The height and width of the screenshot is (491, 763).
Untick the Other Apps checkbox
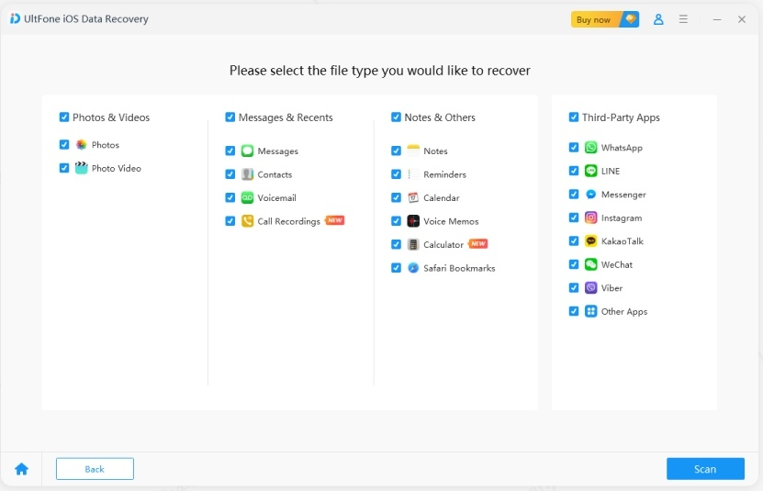pos(574,311)
